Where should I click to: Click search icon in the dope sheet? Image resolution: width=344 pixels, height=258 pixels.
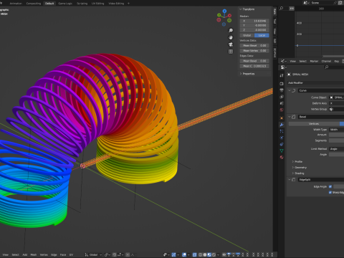[282, 9]
